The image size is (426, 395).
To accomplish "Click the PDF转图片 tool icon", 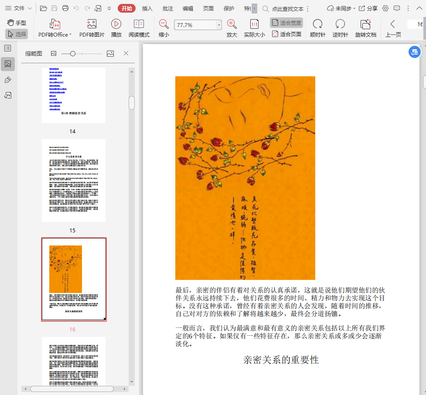I will [92, 24].
